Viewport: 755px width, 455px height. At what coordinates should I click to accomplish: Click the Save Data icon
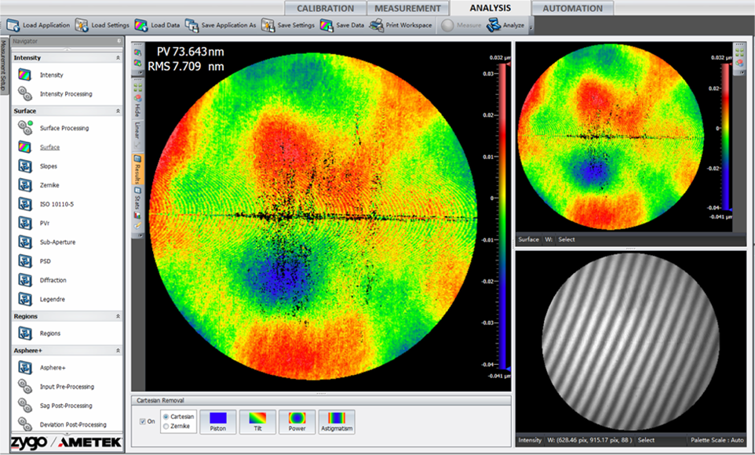pos(326,25)
